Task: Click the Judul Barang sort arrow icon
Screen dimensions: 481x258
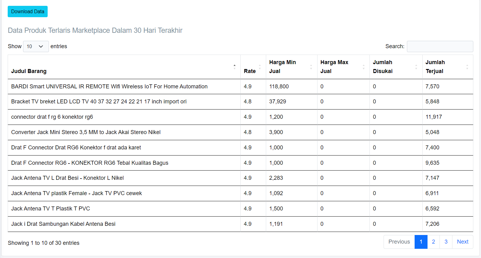Action: pos(235,67)
